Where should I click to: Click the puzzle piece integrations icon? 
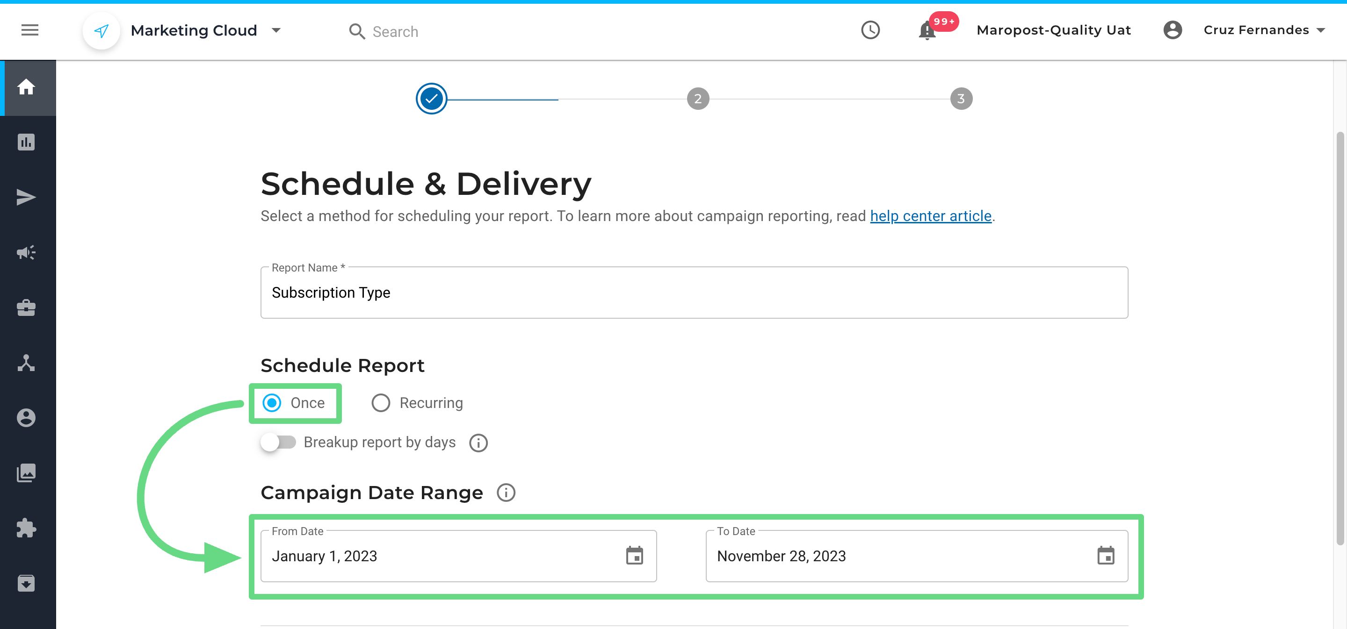[26, 528]
